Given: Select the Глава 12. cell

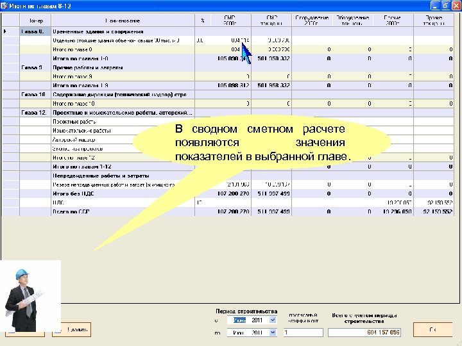Looking at the screenshot, I should [35, 113].
